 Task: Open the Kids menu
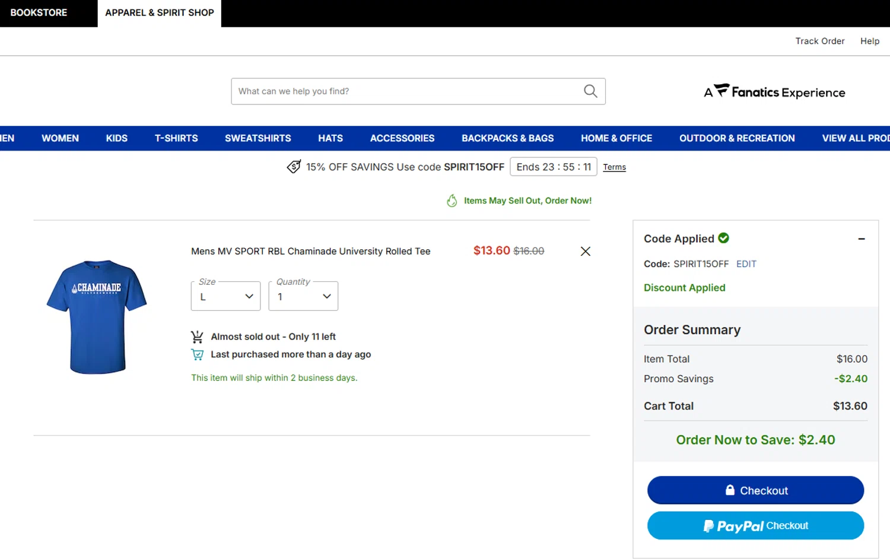pyautogui.click(x=117, y=138)
